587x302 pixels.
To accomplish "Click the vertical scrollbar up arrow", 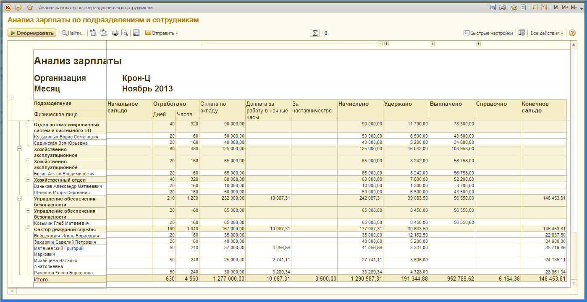I will 574,44.
